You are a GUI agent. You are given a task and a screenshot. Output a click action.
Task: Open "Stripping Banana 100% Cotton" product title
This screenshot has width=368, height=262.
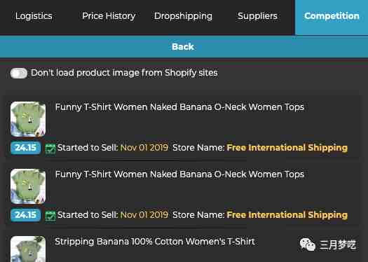[x=155, y=242]
